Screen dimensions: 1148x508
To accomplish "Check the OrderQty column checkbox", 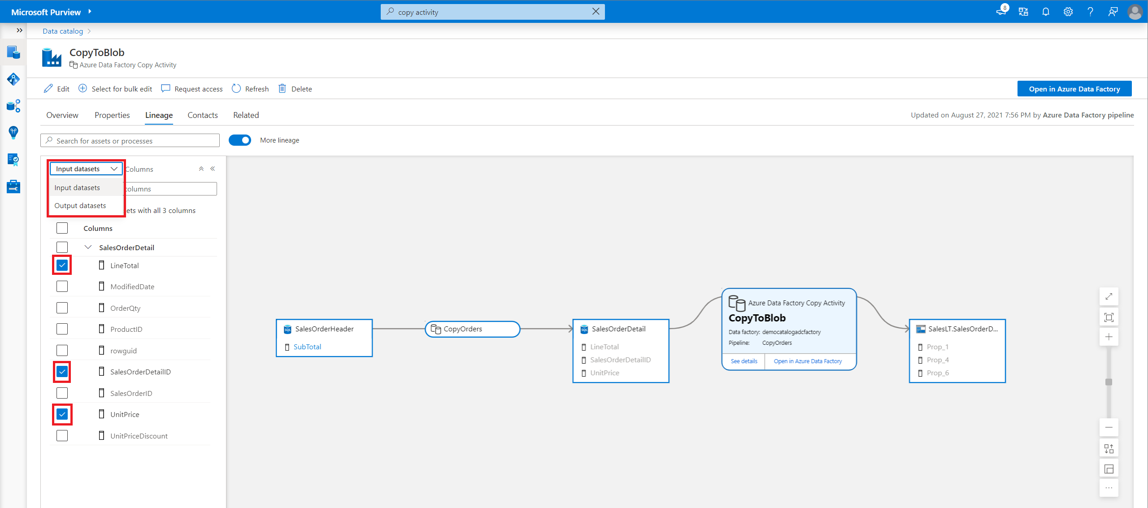I will pyautogui.click(x=62, y=308).
